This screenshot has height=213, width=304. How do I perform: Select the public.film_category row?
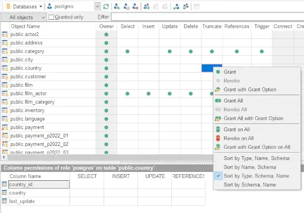[x=33, y=102]
